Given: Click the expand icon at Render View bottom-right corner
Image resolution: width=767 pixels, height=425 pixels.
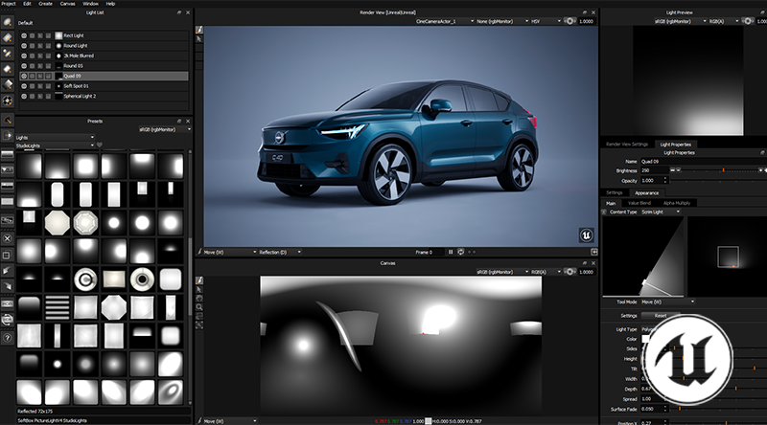Looking at the screenshot, I should click(593, 252).
